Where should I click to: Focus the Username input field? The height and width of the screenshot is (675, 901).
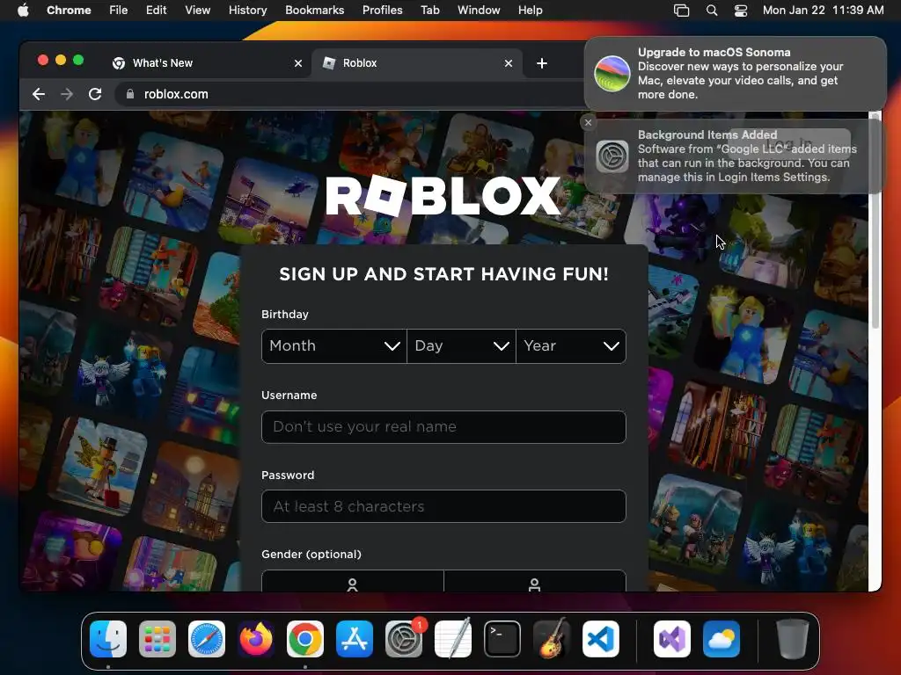(x=443, y=427)
